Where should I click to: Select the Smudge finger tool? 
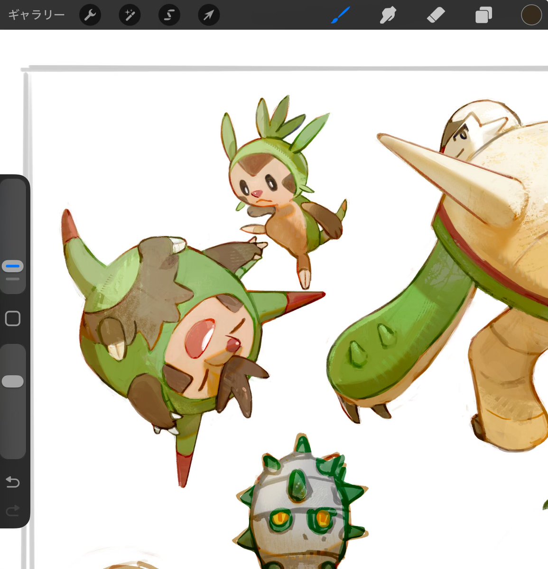click(x=388, y=15)
